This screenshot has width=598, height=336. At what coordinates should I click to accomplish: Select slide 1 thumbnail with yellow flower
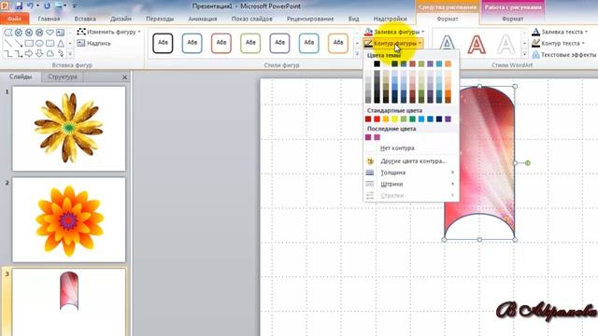(68, 129)
